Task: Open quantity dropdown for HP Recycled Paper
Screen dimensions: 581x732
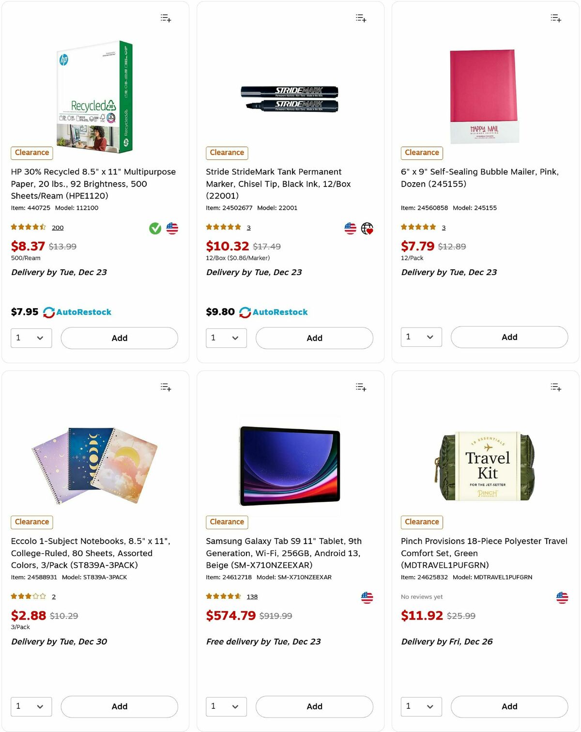Action: click(x=31, y=338)
